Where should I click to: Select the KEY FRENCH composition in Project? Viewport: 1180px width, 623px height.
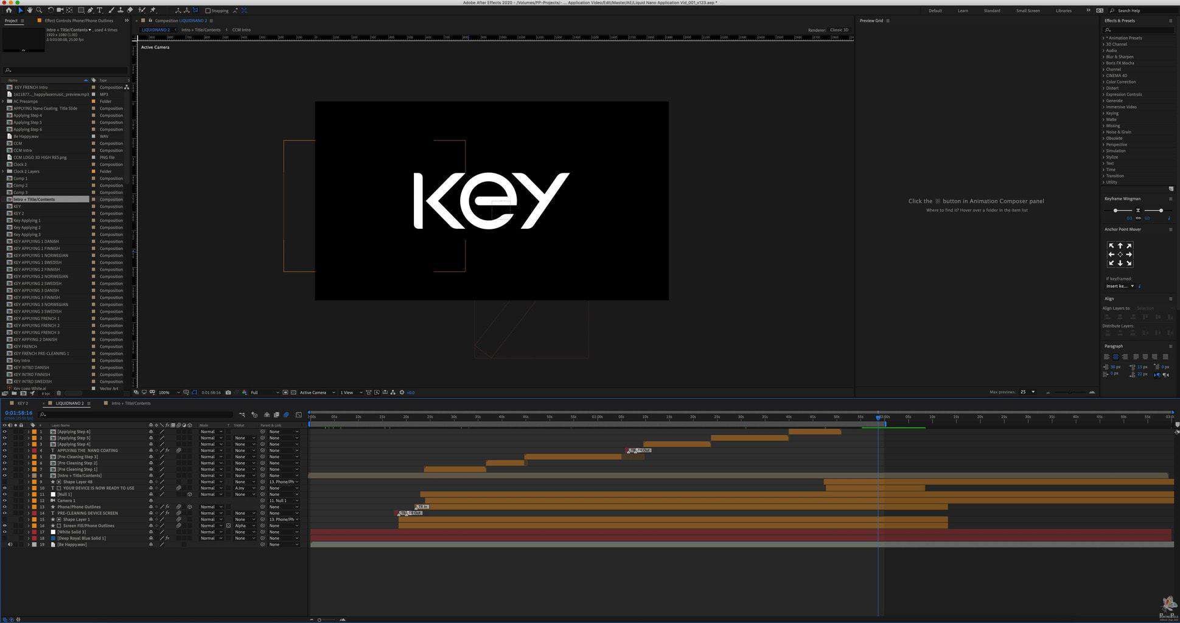[x=25, y=346]
